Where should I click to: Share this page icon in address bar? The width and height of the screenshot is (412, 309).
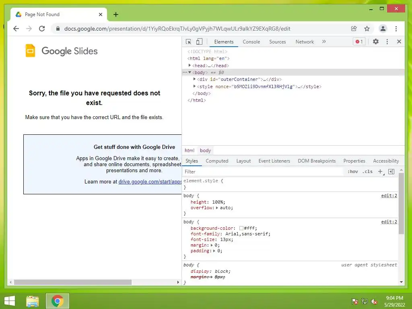[x=354, y=29]
